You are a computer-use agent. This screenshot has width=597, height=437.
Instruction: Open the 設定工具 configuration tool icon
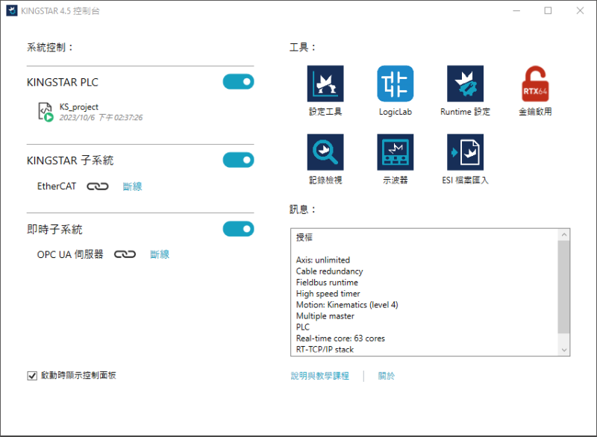(x=325, y=84)
